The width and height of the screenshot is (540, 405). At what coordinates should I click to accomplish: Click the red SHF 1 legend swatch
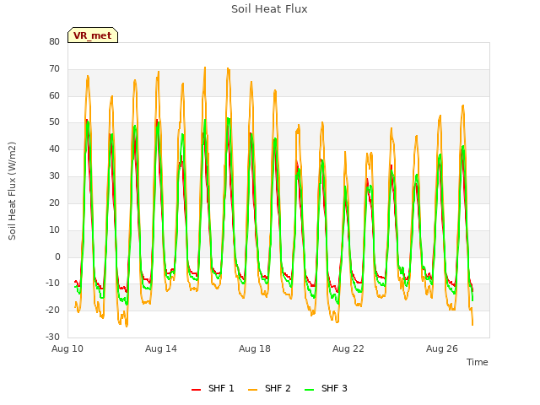(196, 390)
